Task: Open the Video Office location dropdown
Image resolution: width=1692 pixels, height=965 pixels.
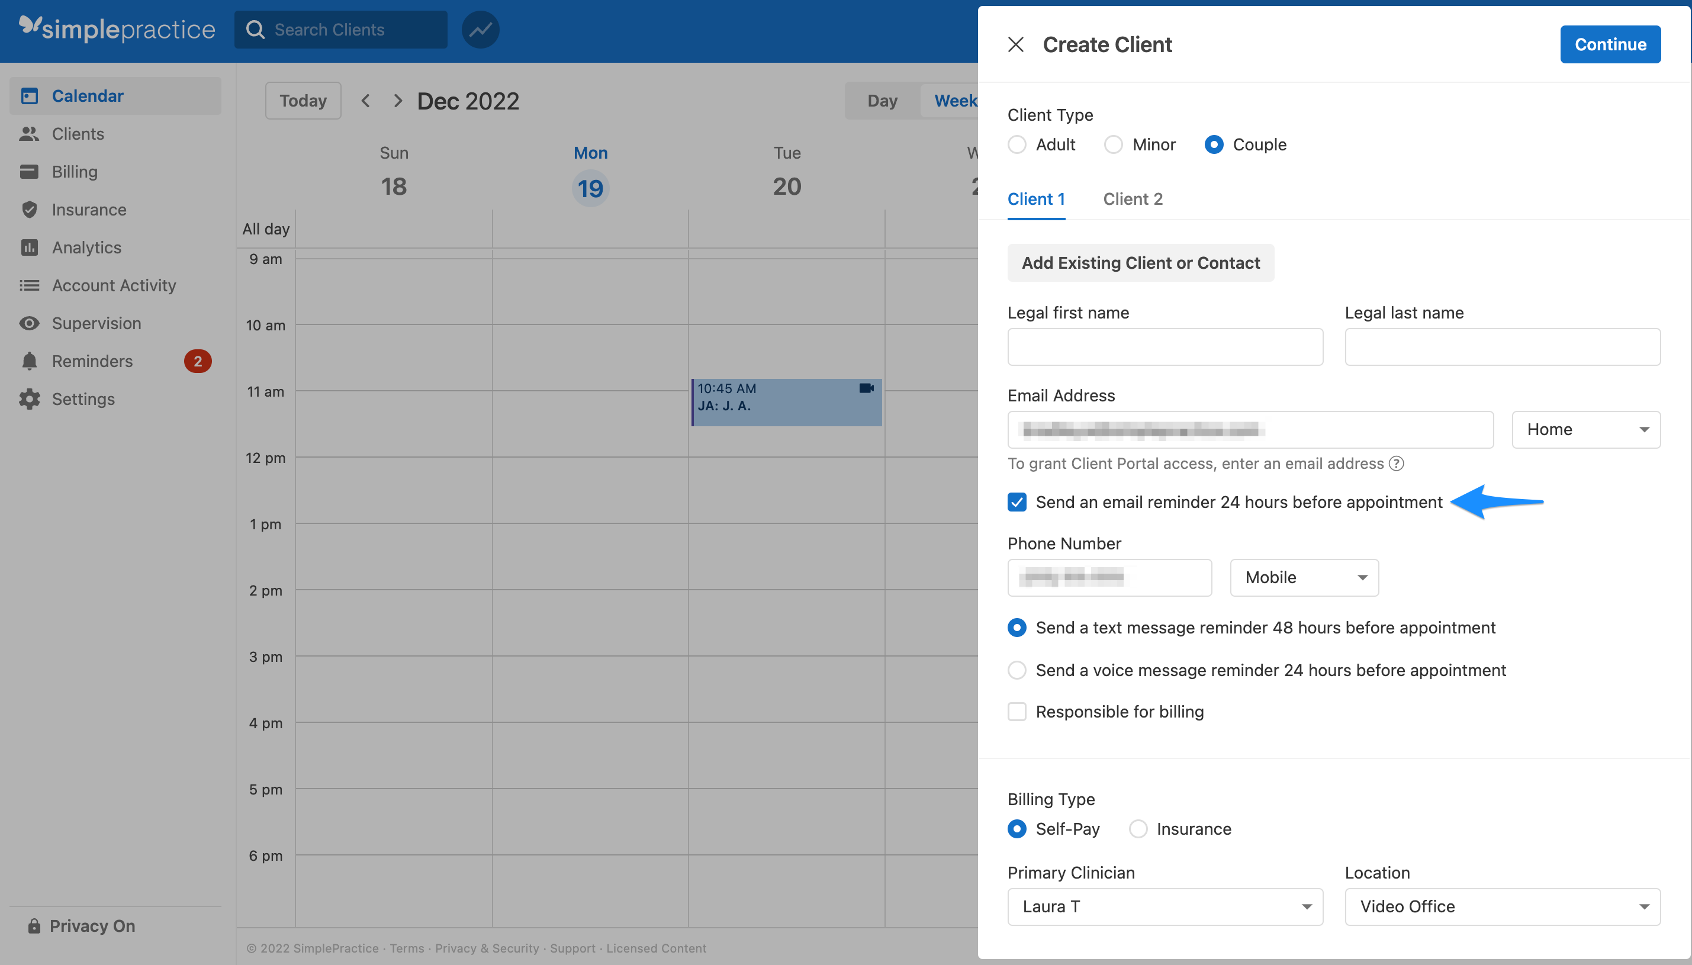Action: (x=1501, y=906)
